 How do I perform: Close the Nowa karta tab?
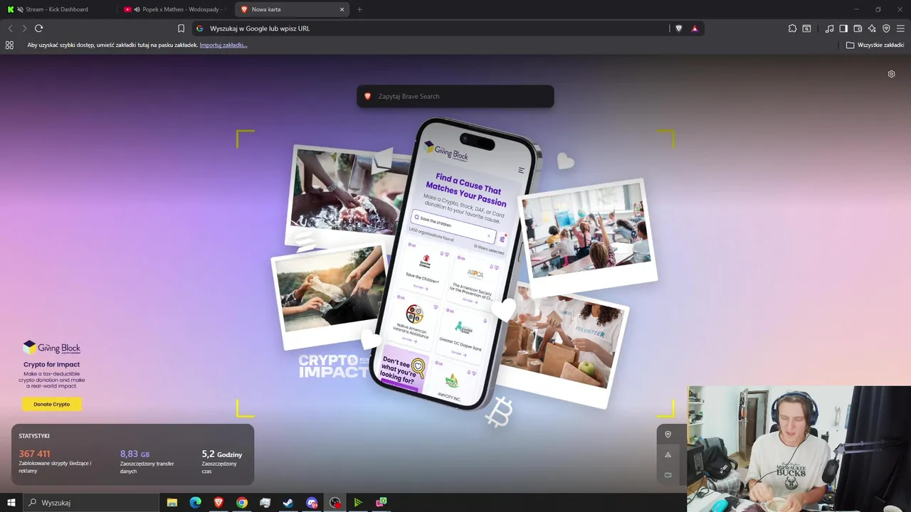[342, 9]
